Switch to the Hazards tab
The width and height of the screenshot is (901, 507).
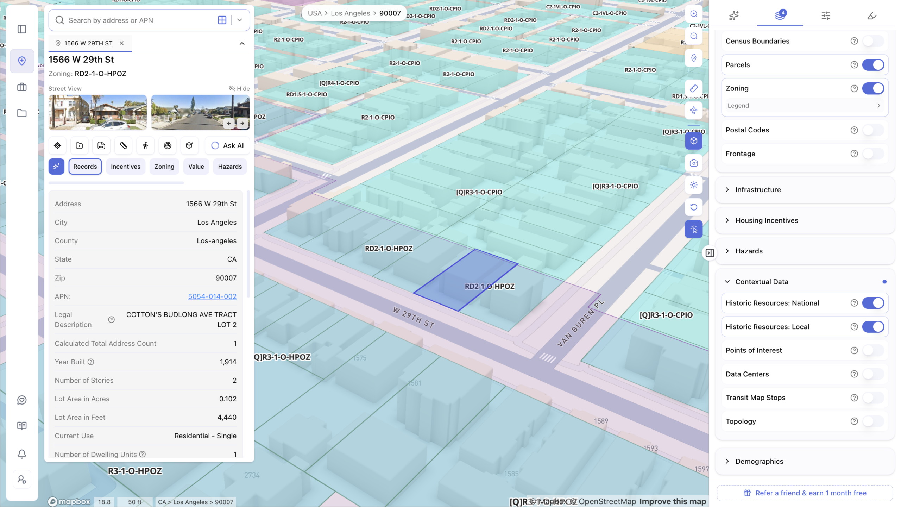coord(230,167)
